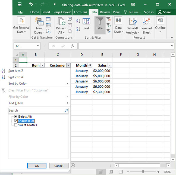Click the Show Queries icon
The height and width of the screenshot is (175, 176).
coord(48,19)
